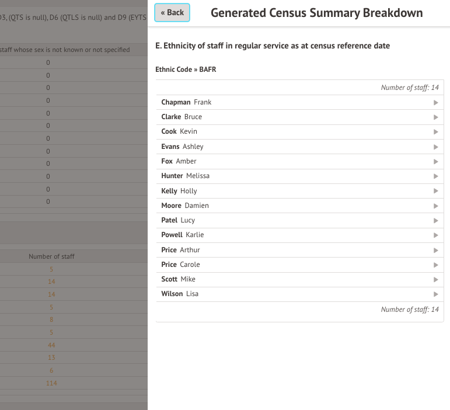Open staff member Price Carole
Screen dimensions: 450x410
point(181,265)
